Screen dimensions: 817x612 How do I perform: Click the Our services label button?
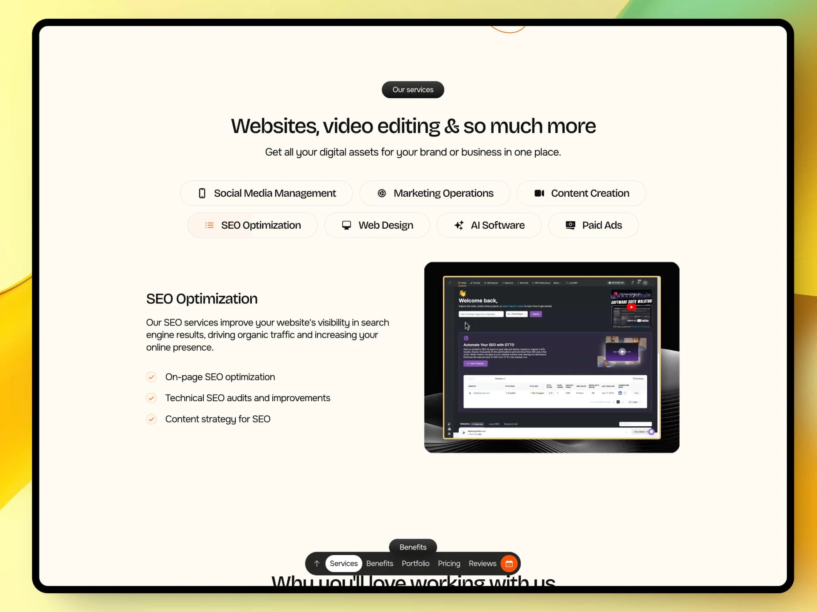[x=413, y=89]
